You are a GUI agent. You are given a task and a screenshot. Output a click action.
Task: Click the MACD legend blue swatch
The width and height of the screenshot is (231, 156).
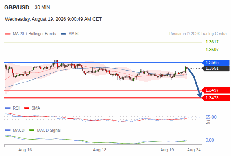[x=8, y=131]
